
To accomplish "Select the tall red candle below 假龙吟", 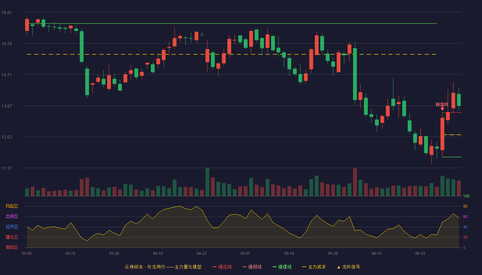I will (x=442, y=134).
